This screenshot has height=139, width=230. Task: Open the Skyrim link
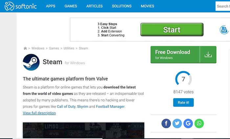[x=82, y=106]
